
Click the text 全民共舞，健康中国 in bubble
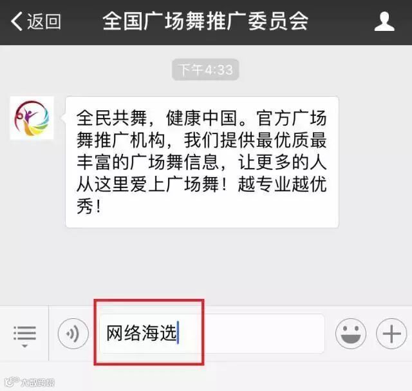pos(157,118)
